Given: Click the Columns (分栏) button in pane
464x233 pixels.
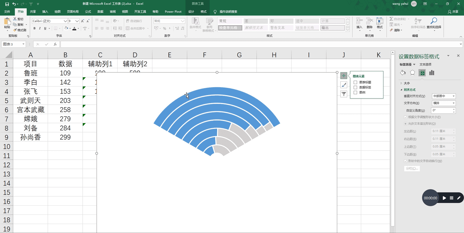Looking at the screenshot, I should (x=412, y=169).
